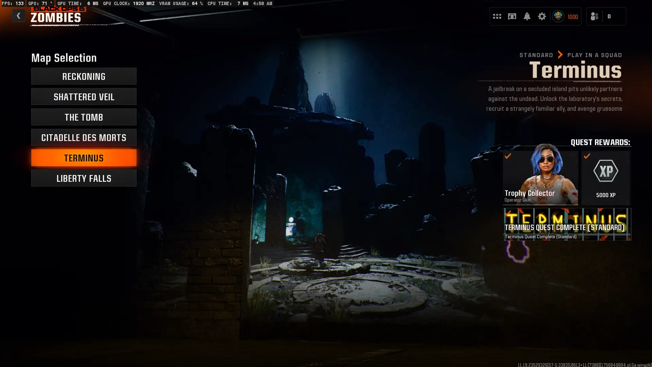
Task: Click the prestige rank emblem
Action: [x=558, y=16]
